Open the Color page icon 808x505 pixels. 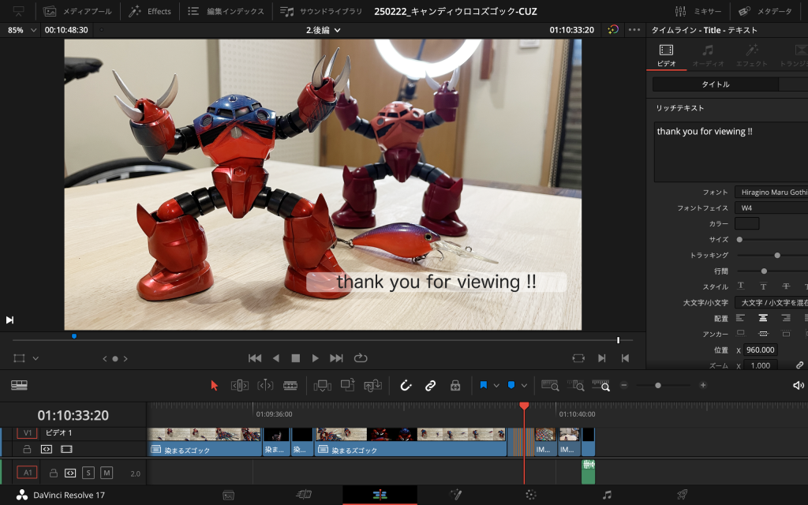[x=531, y=495]
